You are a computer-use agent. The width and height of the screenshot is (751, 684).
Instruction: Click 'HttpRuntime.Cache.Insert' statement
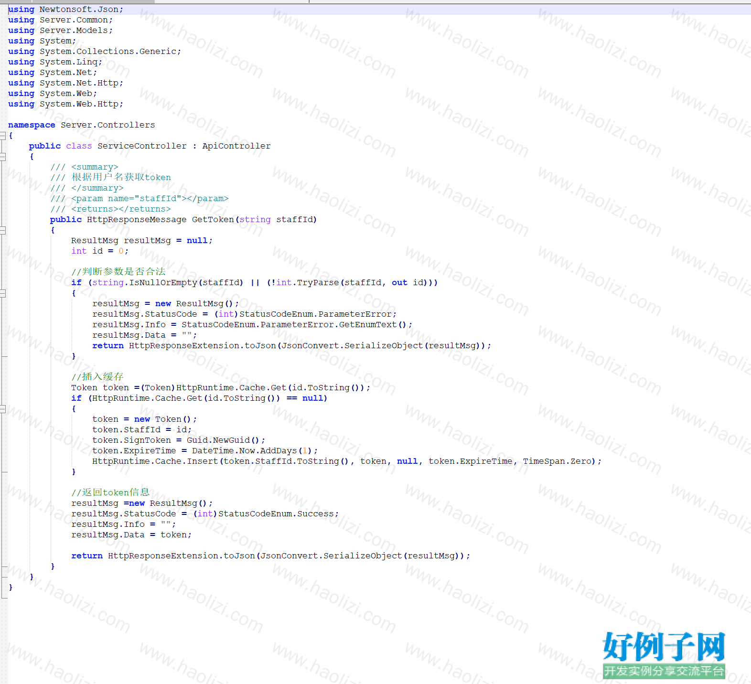point(347,461)
